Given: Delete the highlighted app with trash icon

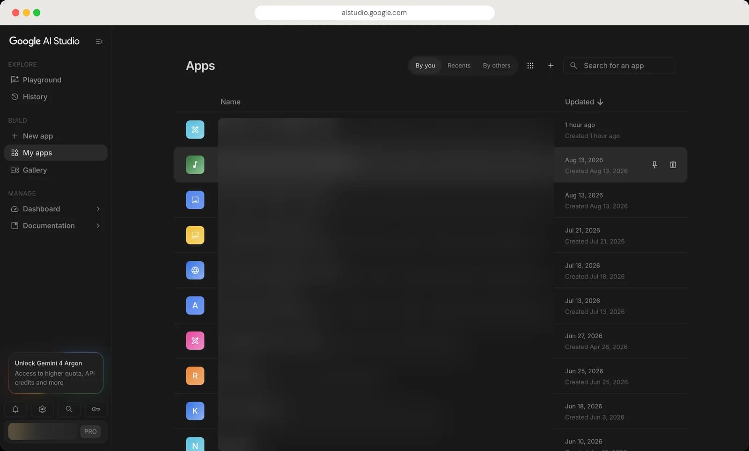Looking at the screenshot, I should click(x=673, y=165).
